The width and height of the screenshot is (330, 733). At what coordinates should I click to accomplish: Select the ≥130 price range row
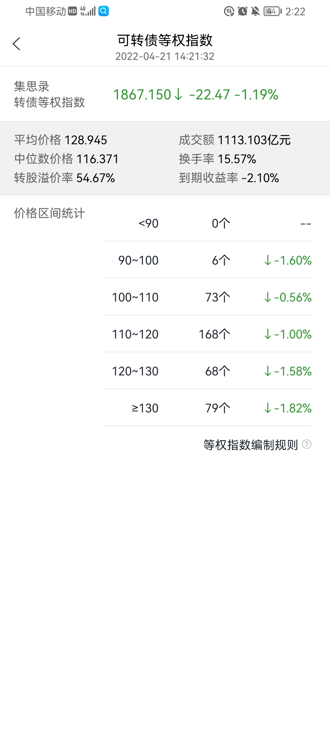[207, 408]
